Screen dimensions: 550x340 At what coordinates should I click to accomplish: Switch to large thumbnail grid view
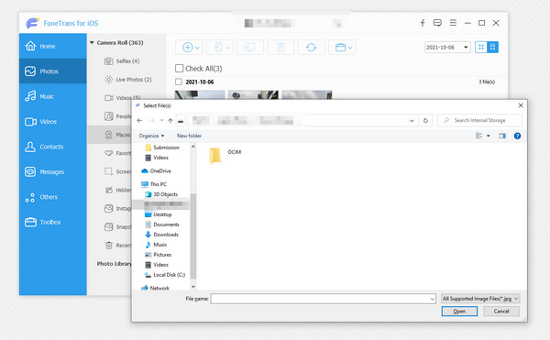492,47
